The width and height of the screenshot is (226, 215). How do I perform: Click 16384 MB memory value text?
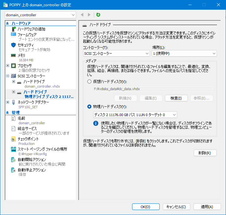pyautogui.click(x=26, y=60)
